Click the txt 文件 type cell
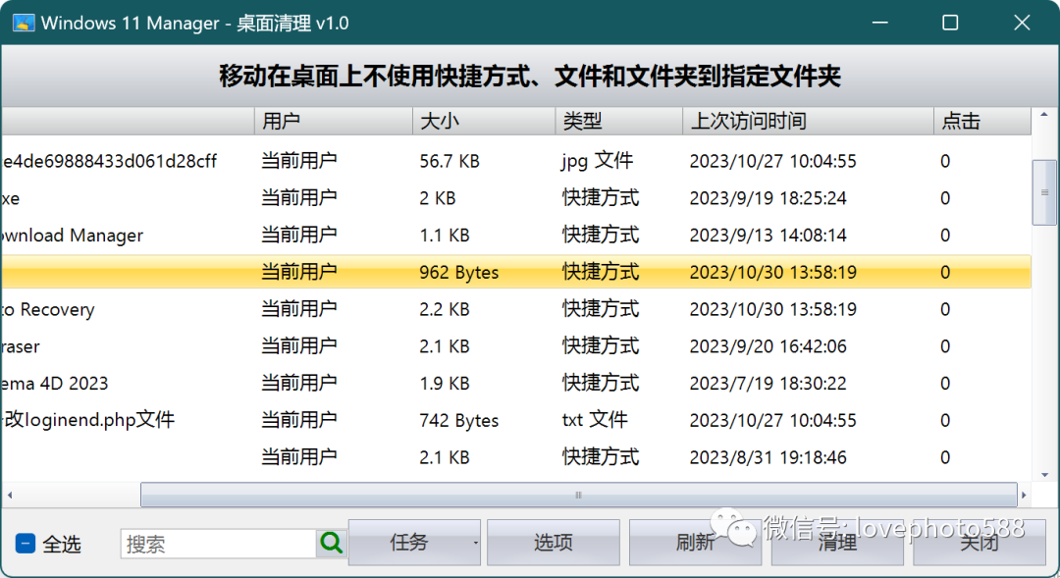 tap(595, 420)
